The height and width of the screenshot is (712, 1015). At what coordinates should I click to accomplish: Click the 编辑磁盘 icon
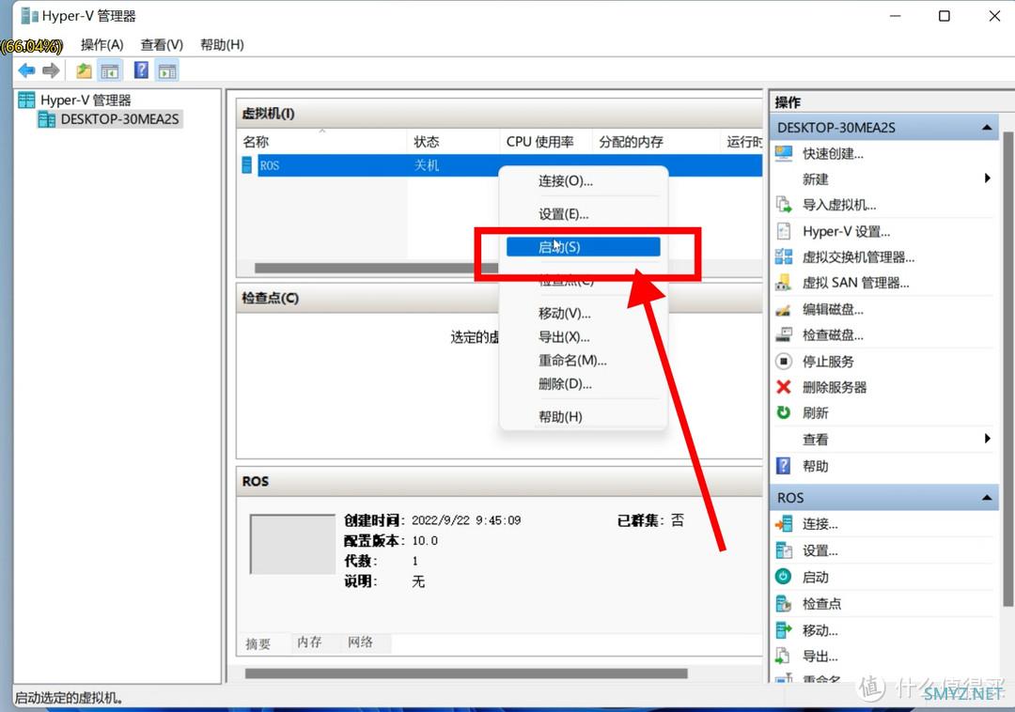point(784,309)
